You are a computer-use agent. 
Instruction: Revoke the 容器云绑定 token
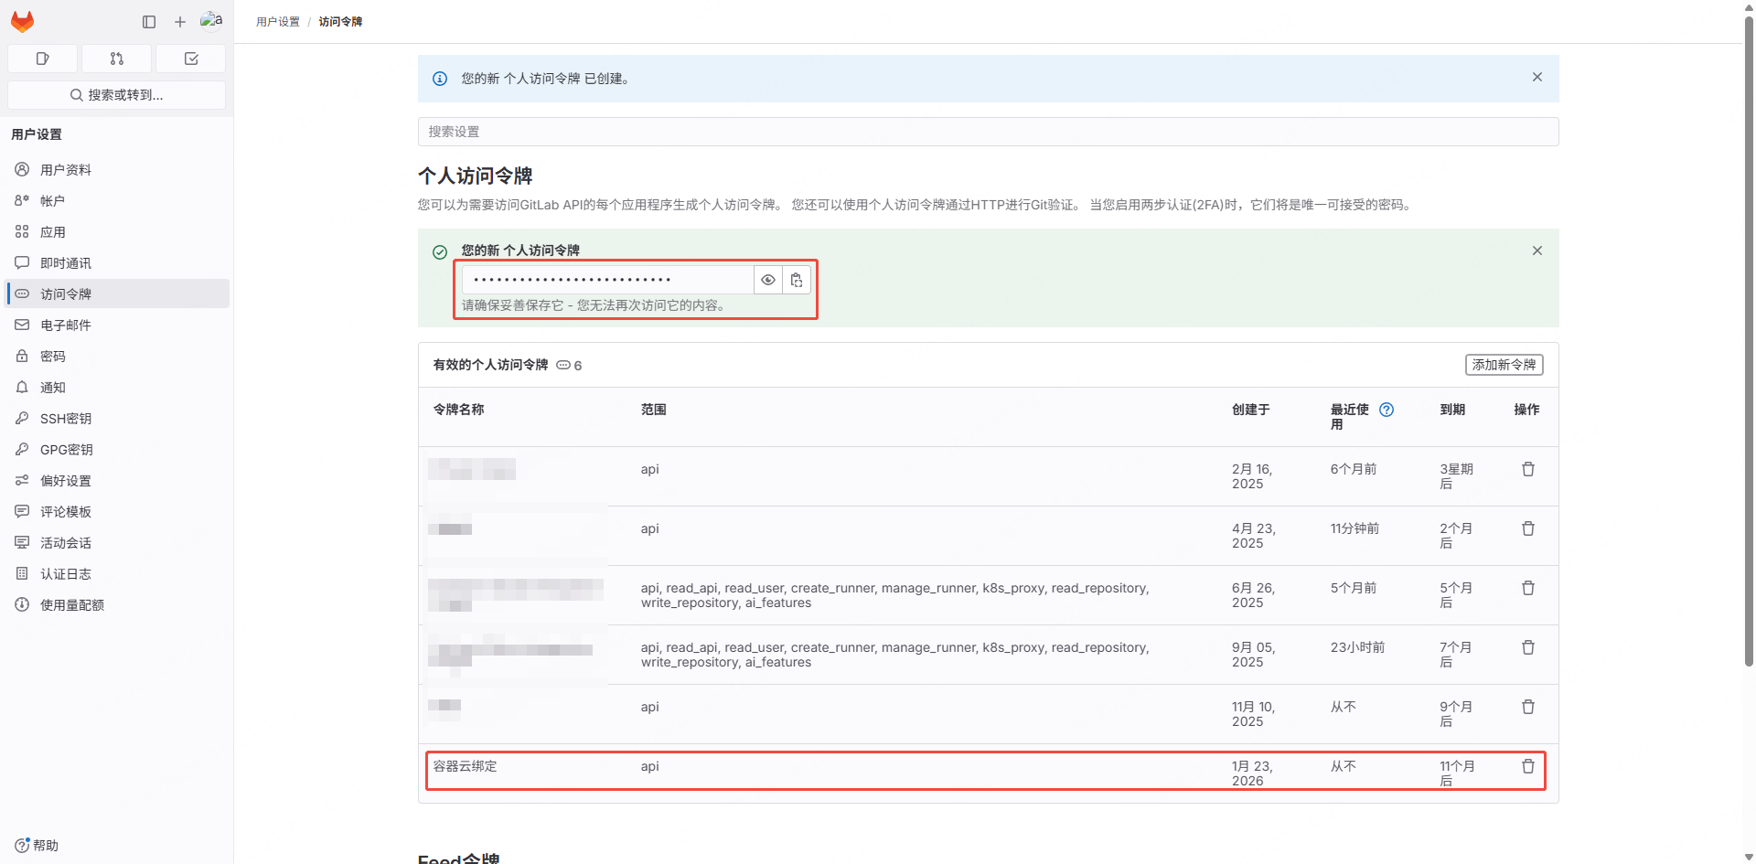click(1527, 766)
